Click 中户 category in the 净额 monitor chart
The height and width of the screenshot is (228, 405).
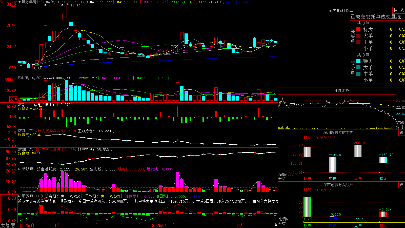pyautogui.click(x=333, y=179)
